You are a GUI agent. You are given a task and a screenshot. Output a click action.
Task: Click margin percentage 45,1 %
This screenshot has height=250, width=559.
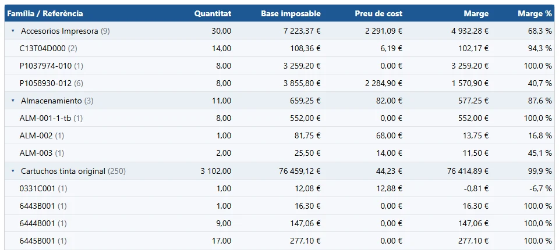(x=540, y=153)
